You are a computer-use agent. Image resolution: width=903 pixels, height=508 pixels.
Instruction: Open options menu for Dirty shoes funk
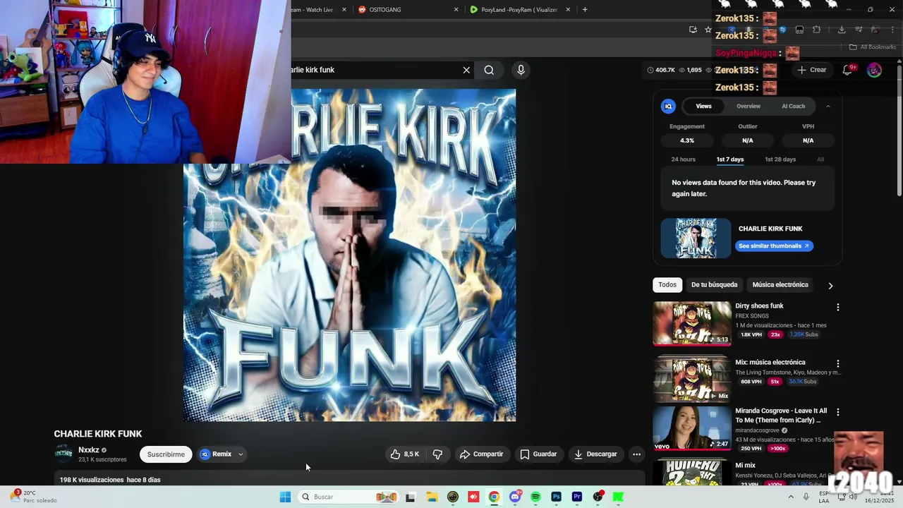tap(838, 308)
